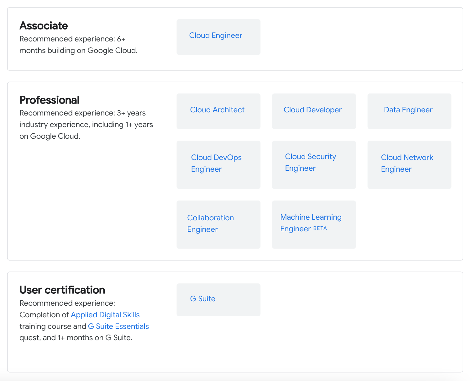
Task: Follow the G Suite Essentials link
Action: tap(118, 326)
